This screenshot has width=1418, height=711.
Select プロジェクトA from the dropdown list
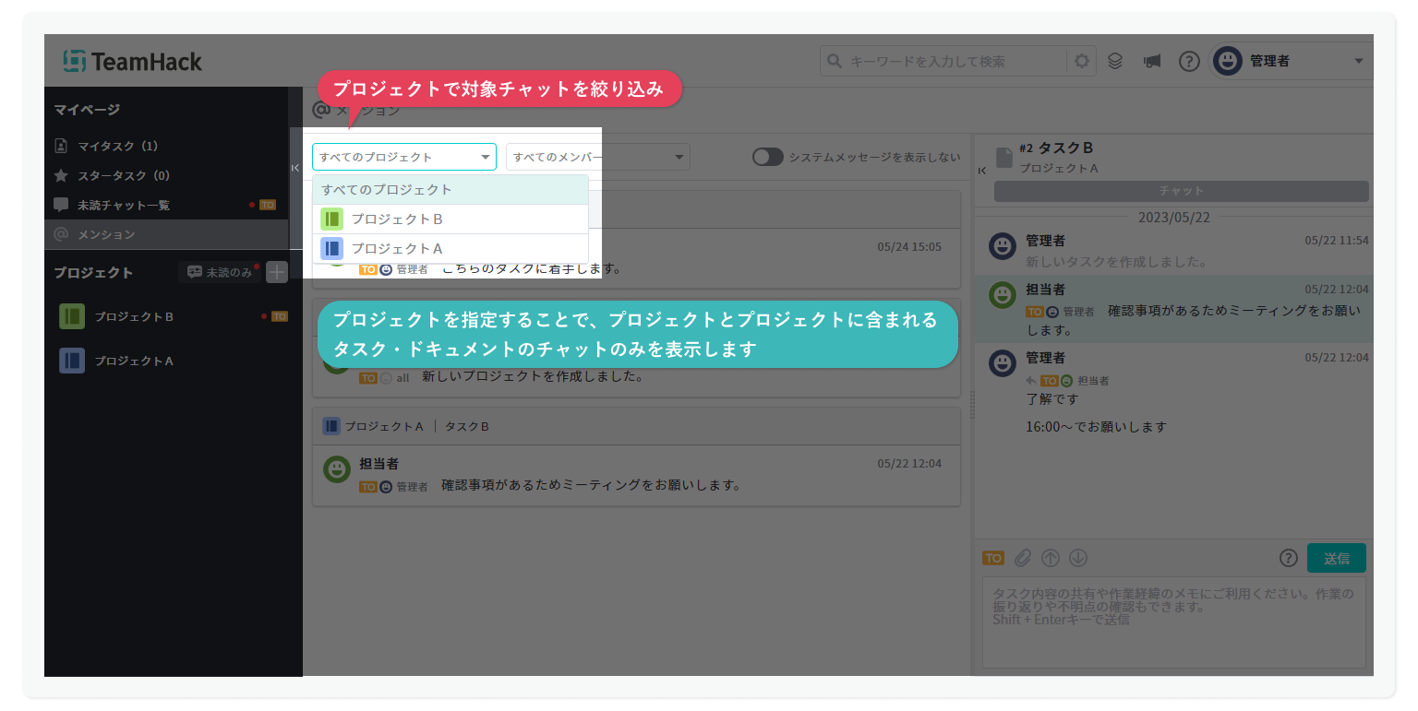(397, 249)
